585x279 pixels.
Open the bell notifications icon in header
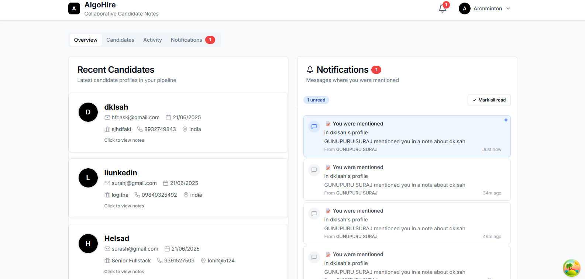443,8
